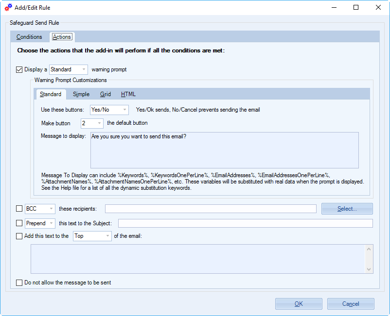Switch to the Conditions tab

[x=29, y=37]
